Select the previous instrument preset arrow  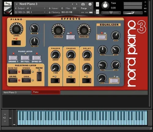point(72,4)
